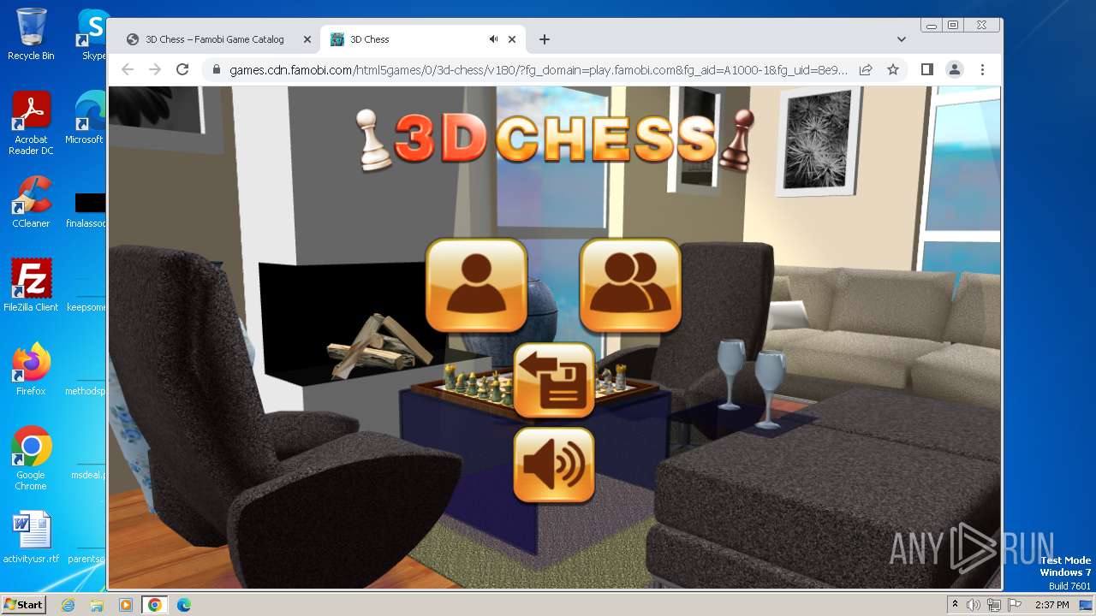Open Chrome profile menu

coord(955,69)
